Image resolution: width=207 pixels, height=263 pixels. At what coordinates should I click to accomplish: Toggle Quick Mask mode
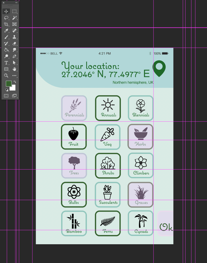tap(6, 96)
